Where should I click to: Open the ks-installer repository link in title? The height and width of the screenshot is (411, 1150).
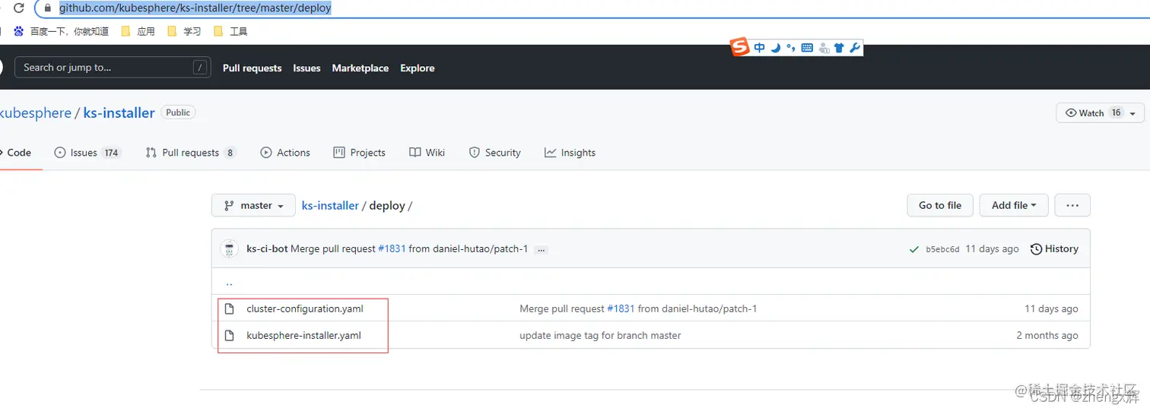(119, 112)
